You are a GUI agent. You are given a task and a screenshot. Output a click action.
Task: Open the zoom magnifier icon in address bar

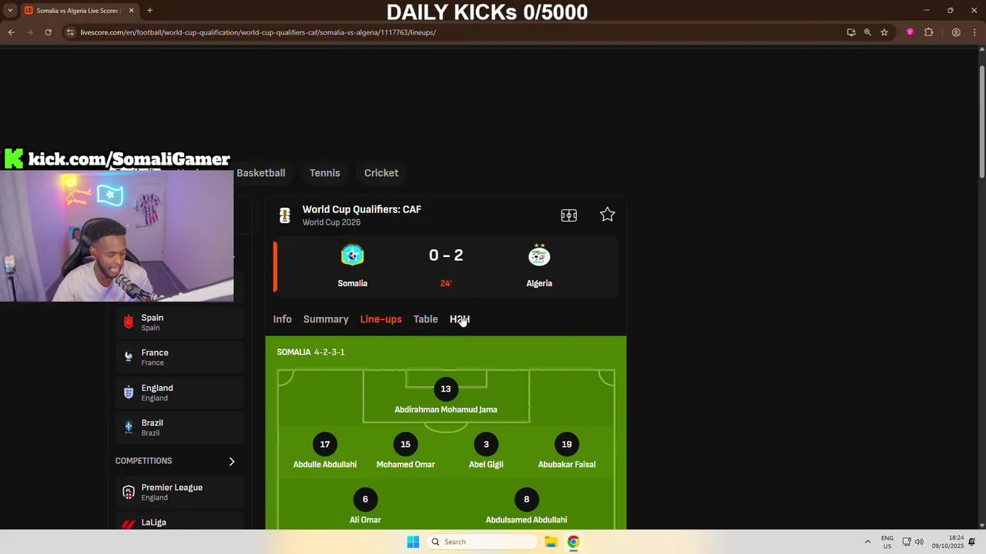tap(867, 32)
